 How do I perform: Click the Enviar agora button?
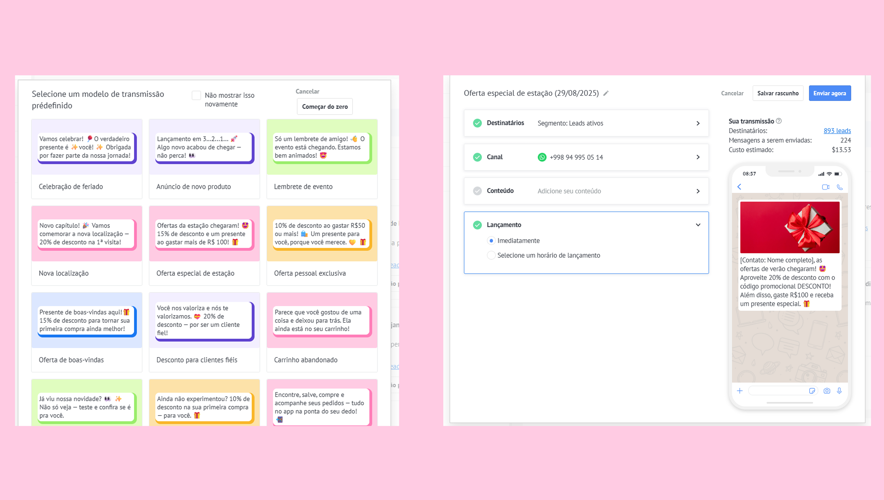click(x=829, y=94)
